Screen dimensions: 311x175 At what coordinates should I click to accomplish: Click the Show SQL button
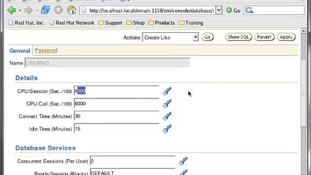(238, 37)
